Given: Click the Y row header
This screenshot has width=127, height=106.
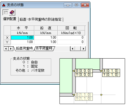Looking at the screenshot, I should pos(7,42).
